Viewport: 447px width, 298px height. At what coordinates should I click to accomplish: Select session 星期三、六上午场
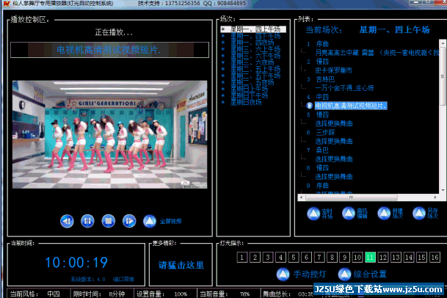pos(255,49)
